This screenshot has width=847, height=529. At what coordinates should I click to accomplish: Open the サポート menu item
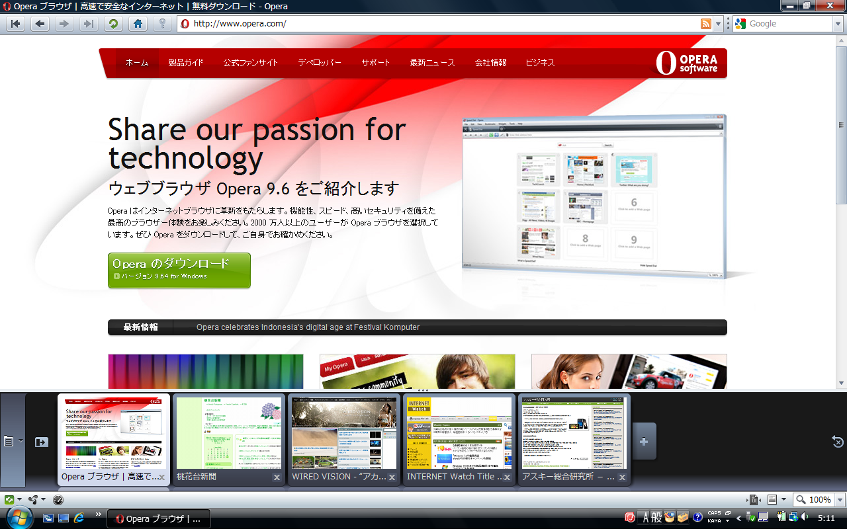(376, 63)
